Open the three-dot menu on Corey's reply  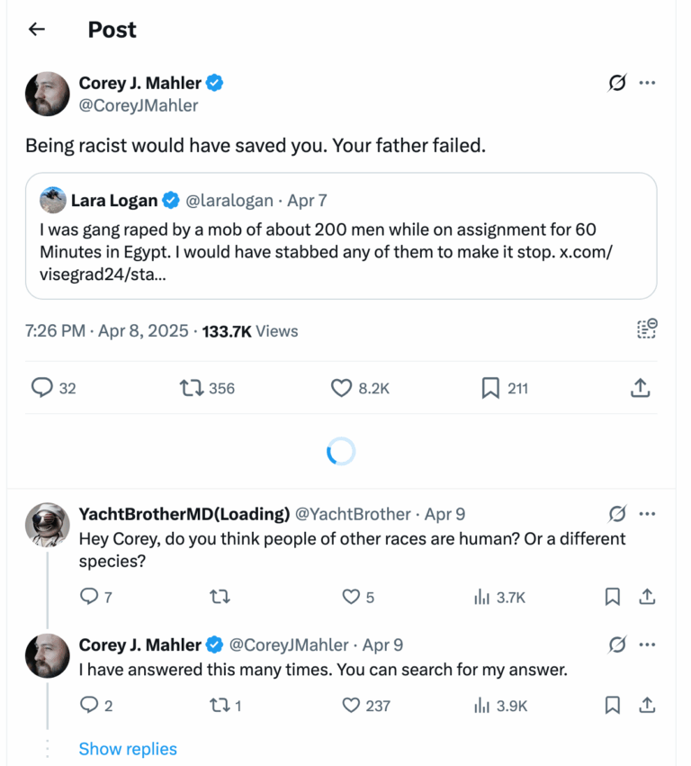tap(647, 644)
